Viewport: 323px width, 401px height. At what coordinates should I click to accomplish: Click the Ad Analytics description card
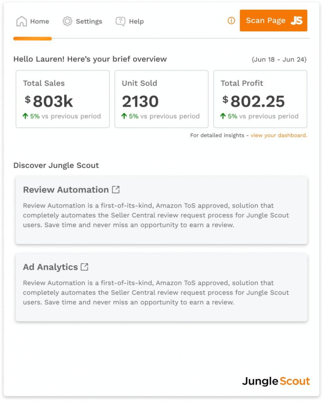(x=161, y=287)
